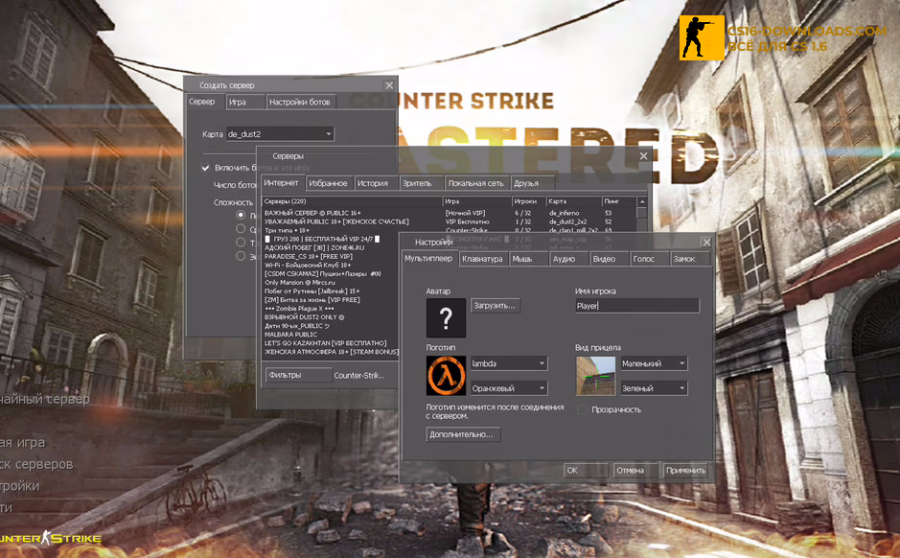This screenshot has height=558, width=900.
Task: Open the Игра tab in Создать сервер
Action: 245,103
